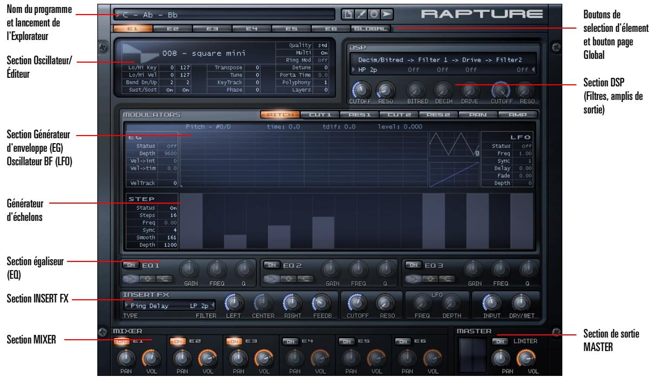Toggle the Master LIMITER ON button
651x377 pixels.
(x=500, y=341)
